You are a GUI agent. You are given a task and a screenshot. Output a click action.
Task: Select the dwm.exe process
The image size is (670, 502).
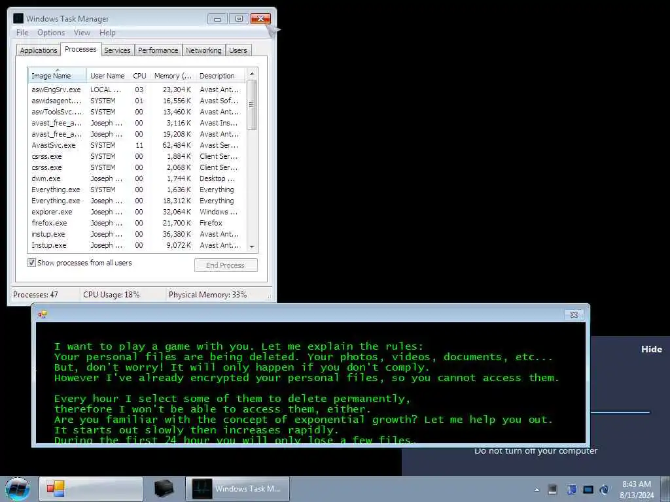point(137,178)
